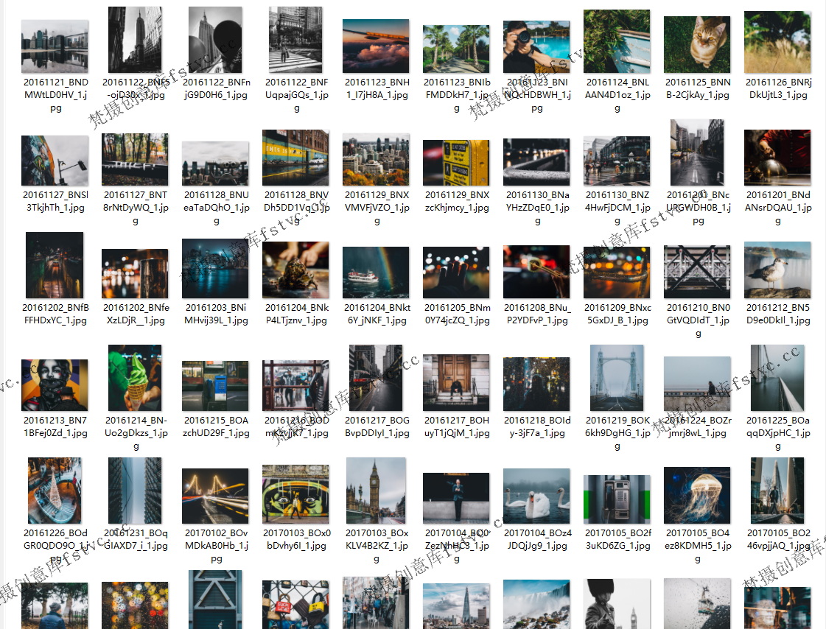Select yellow parking meter thumbnail 20161129_BNXzcKhjmcy_1.jpg
Image resolution: width=826 pixels, height=629 pixels.
tap(456, 163)
